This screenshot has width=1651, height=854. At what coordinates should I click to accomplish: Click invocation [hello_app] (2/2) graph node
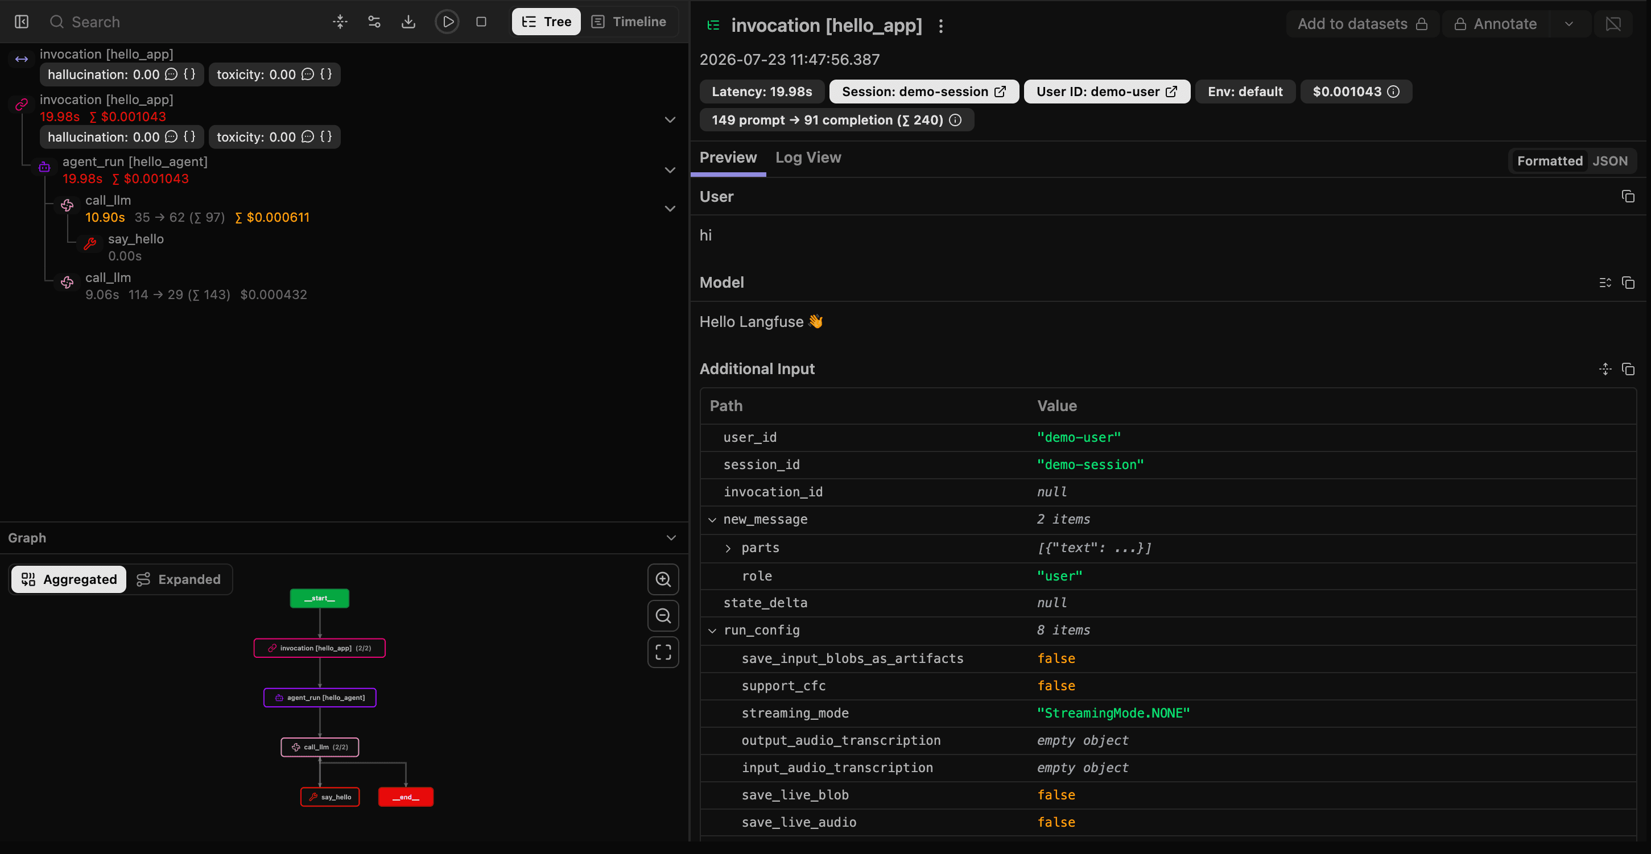click(319, 648)
